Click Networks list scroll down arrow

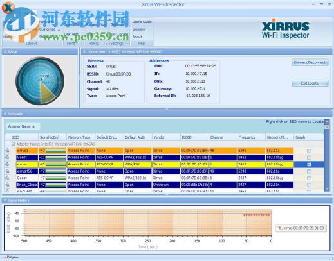pyautogui.click(x=327, y=189)
